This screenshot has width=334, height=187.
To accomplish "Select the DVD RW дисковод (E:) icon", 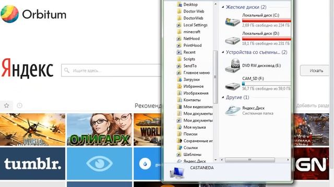I will pos(233,65).
